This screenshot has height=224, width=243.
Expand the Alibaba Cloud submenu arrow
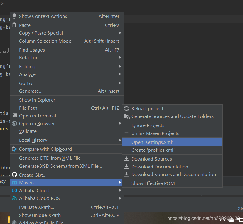(x=120, y=190)
